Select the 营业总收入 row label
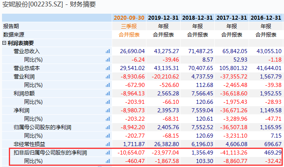 coord(27,52)
